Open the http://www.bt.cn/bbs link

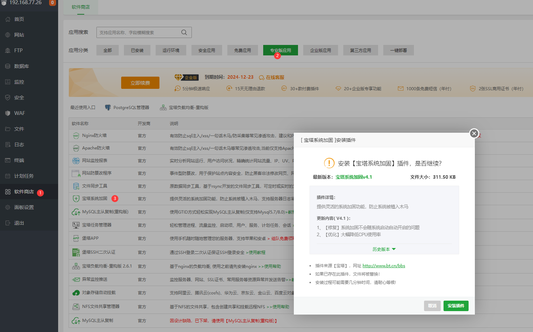[384, 266]
